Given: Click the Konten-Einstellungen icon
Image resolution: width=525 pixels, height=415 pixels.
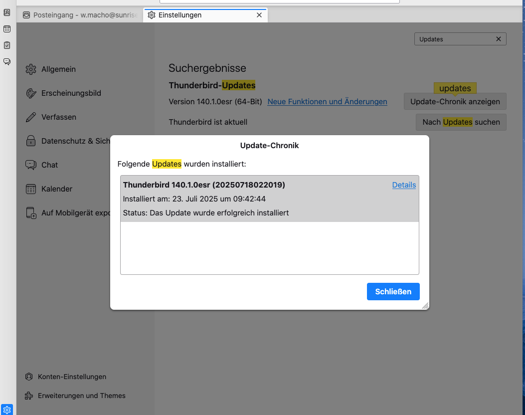Looking at the screenshot, I should pos(29,377).
